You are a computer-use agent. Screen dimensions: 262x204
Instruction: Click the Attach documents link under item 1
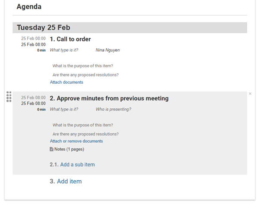point(67,82)
